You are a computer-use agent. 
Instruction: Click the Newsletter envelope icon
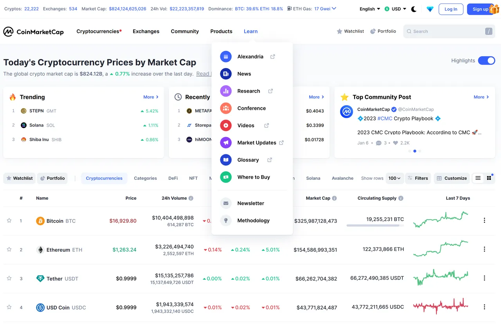[226, 203]
